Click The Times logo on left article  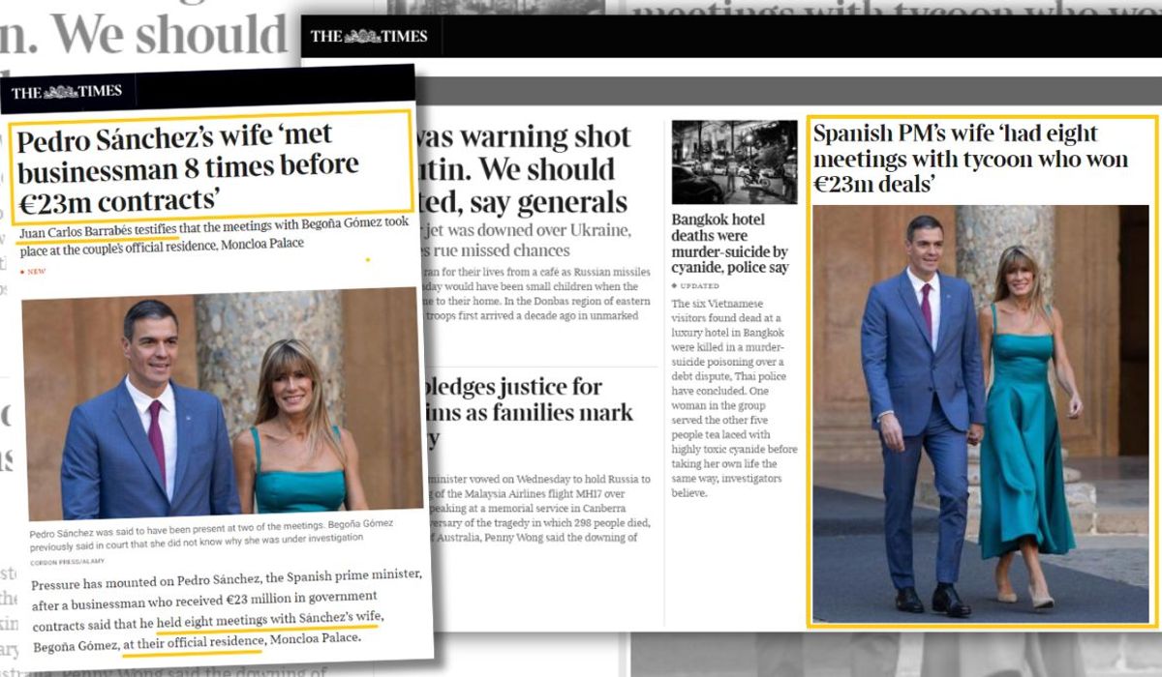(67, 92)
